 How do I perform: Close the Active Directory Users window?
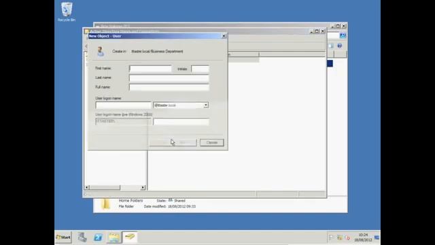click(323, 31)
